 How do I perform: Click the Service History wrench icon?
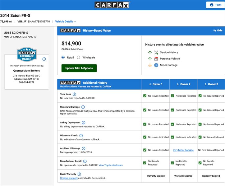coord(156,52)
